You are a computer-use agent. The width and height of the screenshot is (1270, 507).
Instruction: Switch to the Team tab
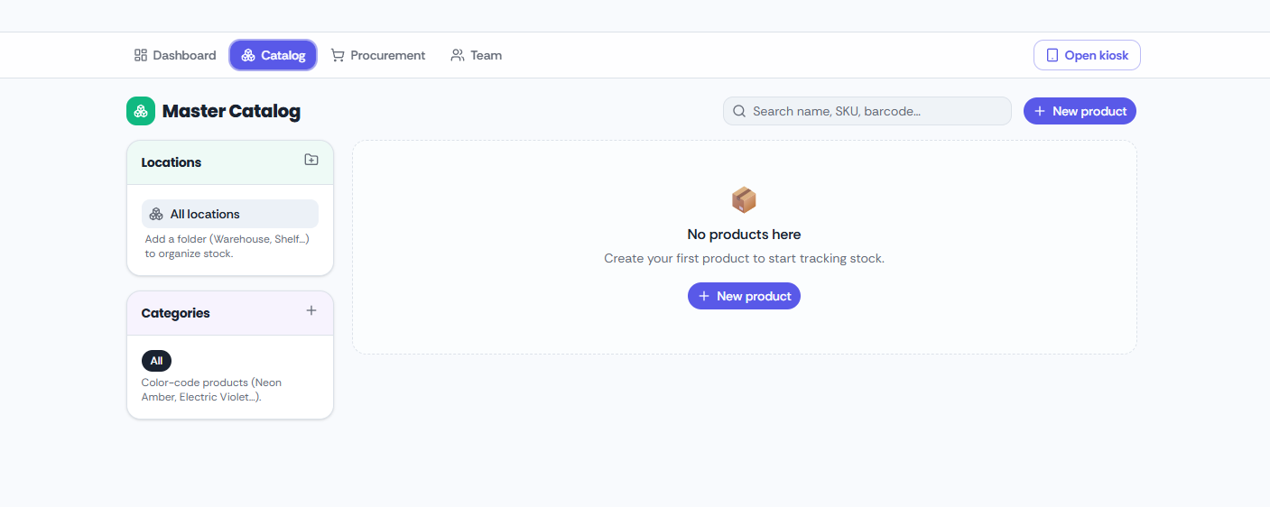click(x=476, y=55)
